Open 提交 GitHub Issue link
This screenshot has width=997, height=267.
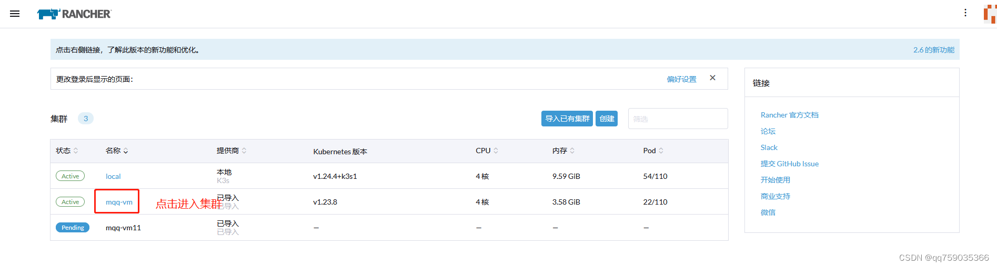pyautogui.click(x=789, y=164)
